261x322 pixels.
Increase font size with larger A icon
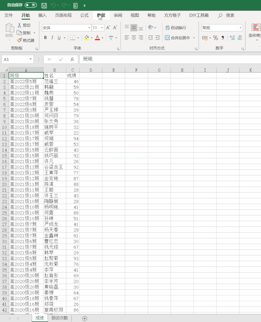pos(108,27)
